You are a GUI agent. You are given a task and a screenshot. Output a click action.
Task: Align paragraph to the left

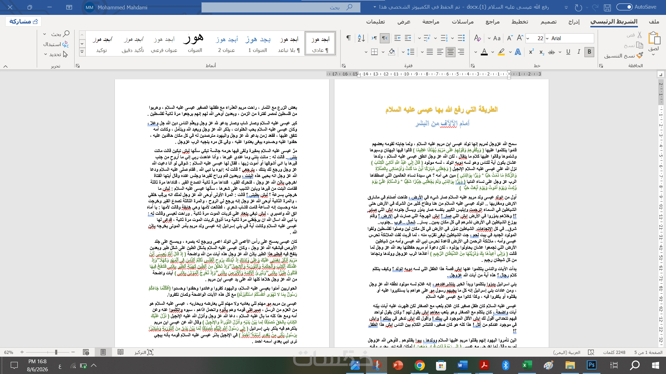(x=440, y=52)
